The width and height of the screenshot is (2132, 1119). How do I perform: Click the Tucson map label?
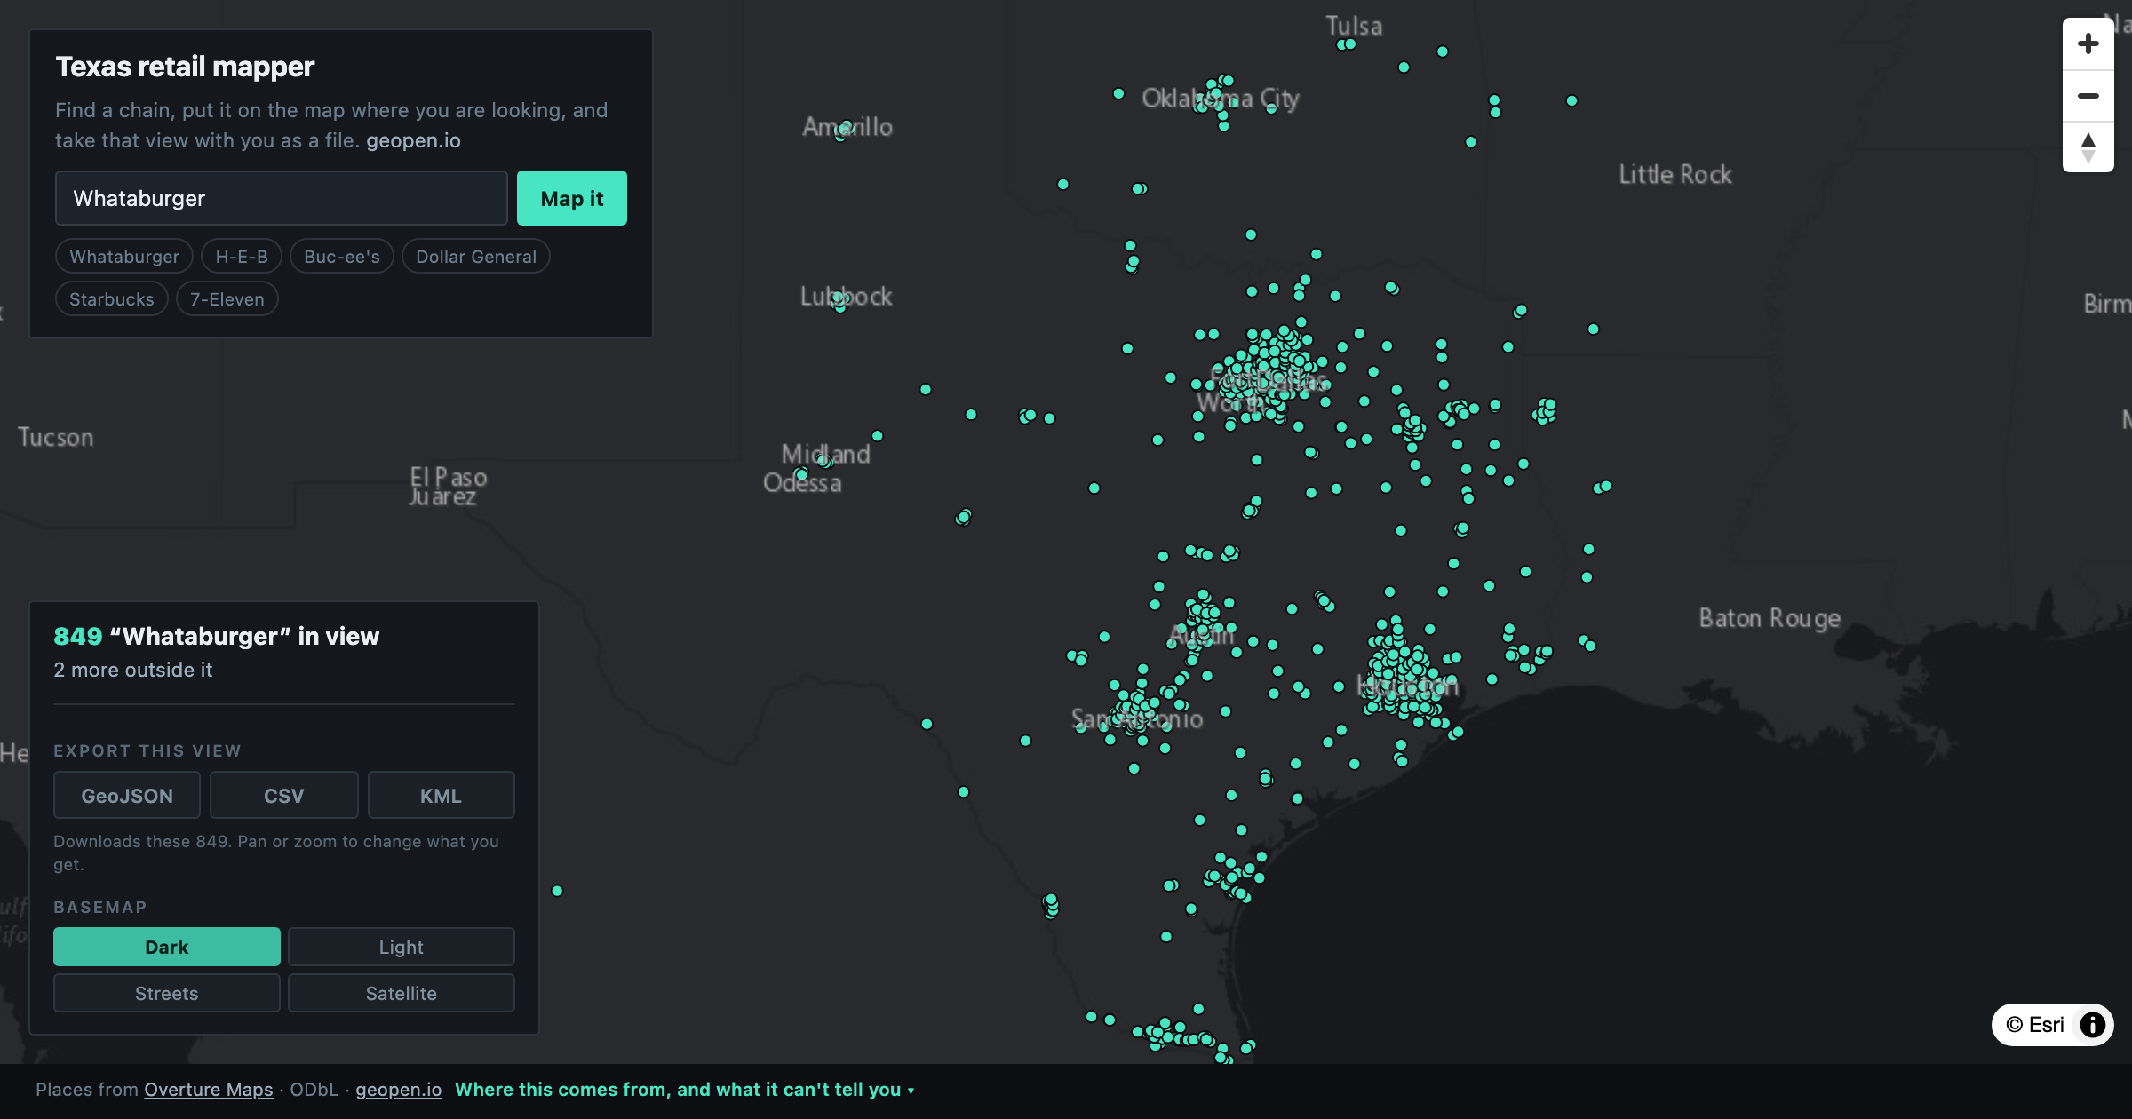(x=56, y=437)
